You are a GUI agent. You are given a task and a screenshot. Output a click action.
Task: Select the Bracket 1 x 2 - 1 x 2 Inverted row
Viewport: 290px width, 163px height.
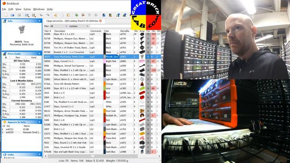tap(102, 52)
